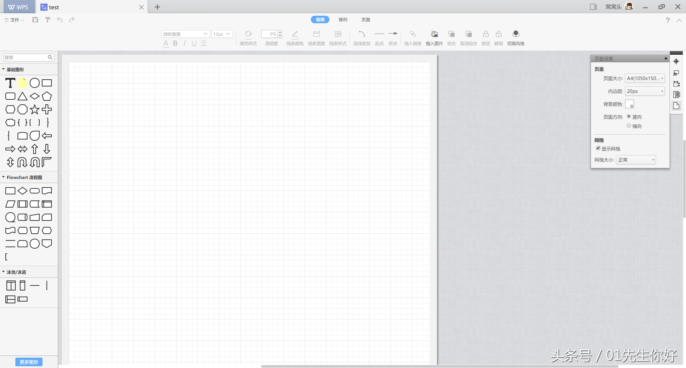Open the help question mark
The height and width of the screenshot is (368, 686).
coord(667,20)
